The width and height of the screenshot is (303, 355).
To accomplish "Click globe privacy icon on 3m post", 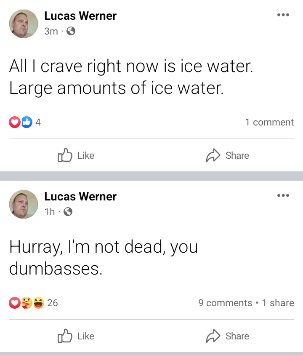I will 71,31.
